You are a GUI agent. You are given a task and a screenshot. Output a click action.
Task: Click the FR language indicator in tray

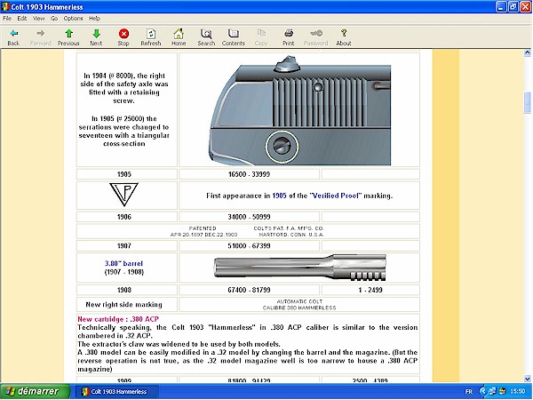point(468,391)
